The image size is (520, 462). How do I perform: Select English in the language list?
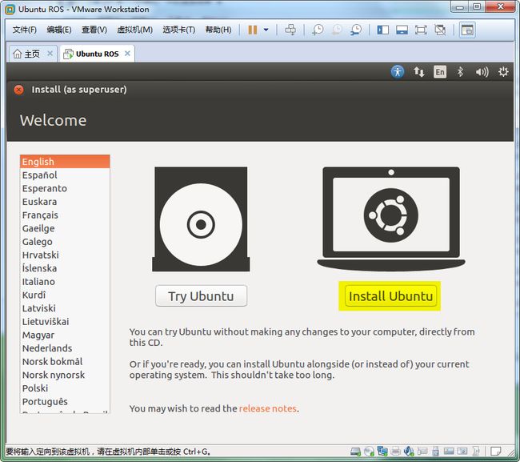point(65,162)
